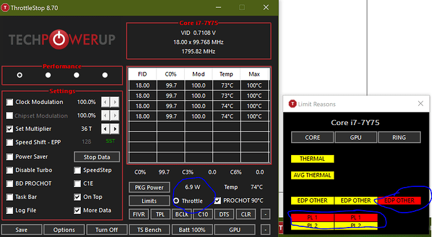Screen dimensions: 432x237
Task: Uncheck the More Data option
Action: (x=78, y=211)
